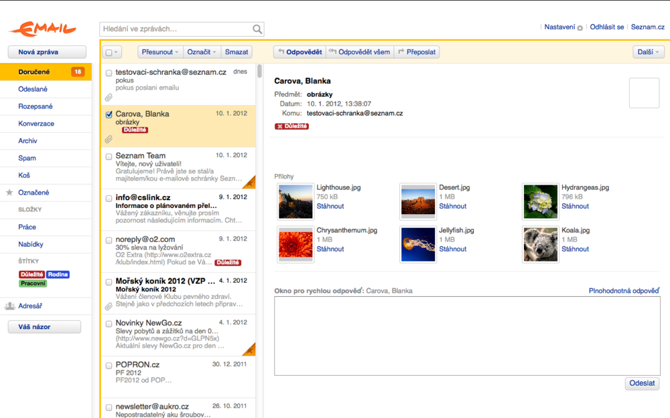
Task: Remove Důležité label via its X icon
Action: [x=280, y=126]
